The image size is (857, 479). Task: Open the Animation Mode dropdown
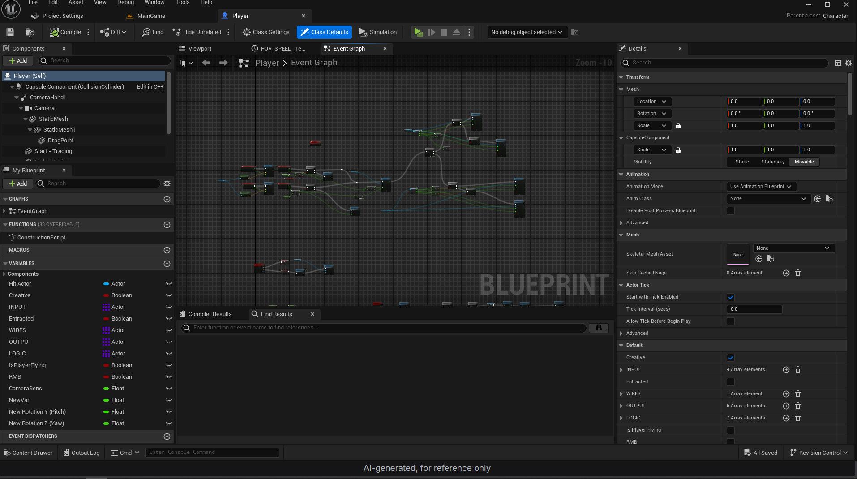761,187
